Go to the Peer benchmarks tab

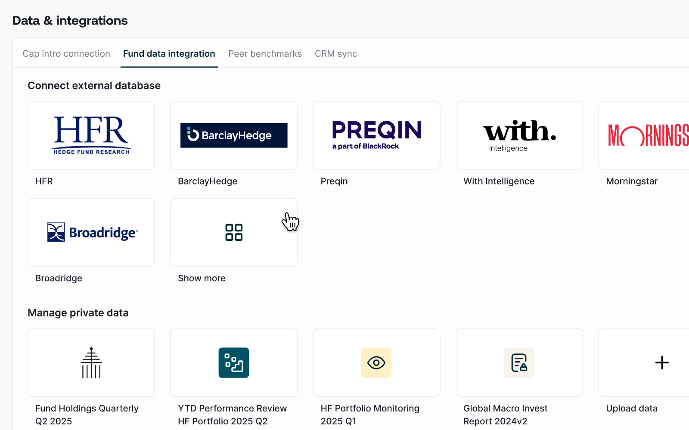pyautogui.click(x=265, y=54)
